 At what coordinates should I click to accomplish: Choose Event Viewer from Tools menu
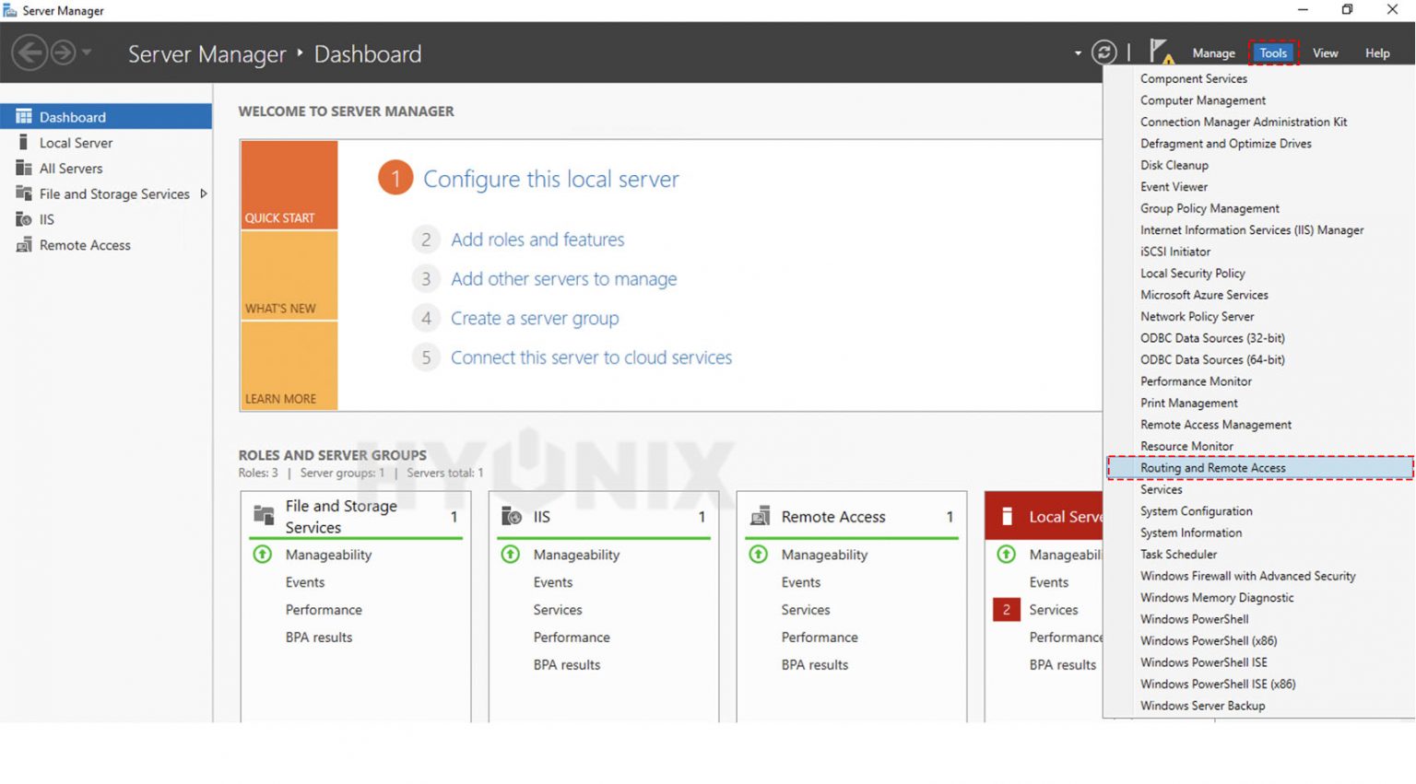point(1174,187)
